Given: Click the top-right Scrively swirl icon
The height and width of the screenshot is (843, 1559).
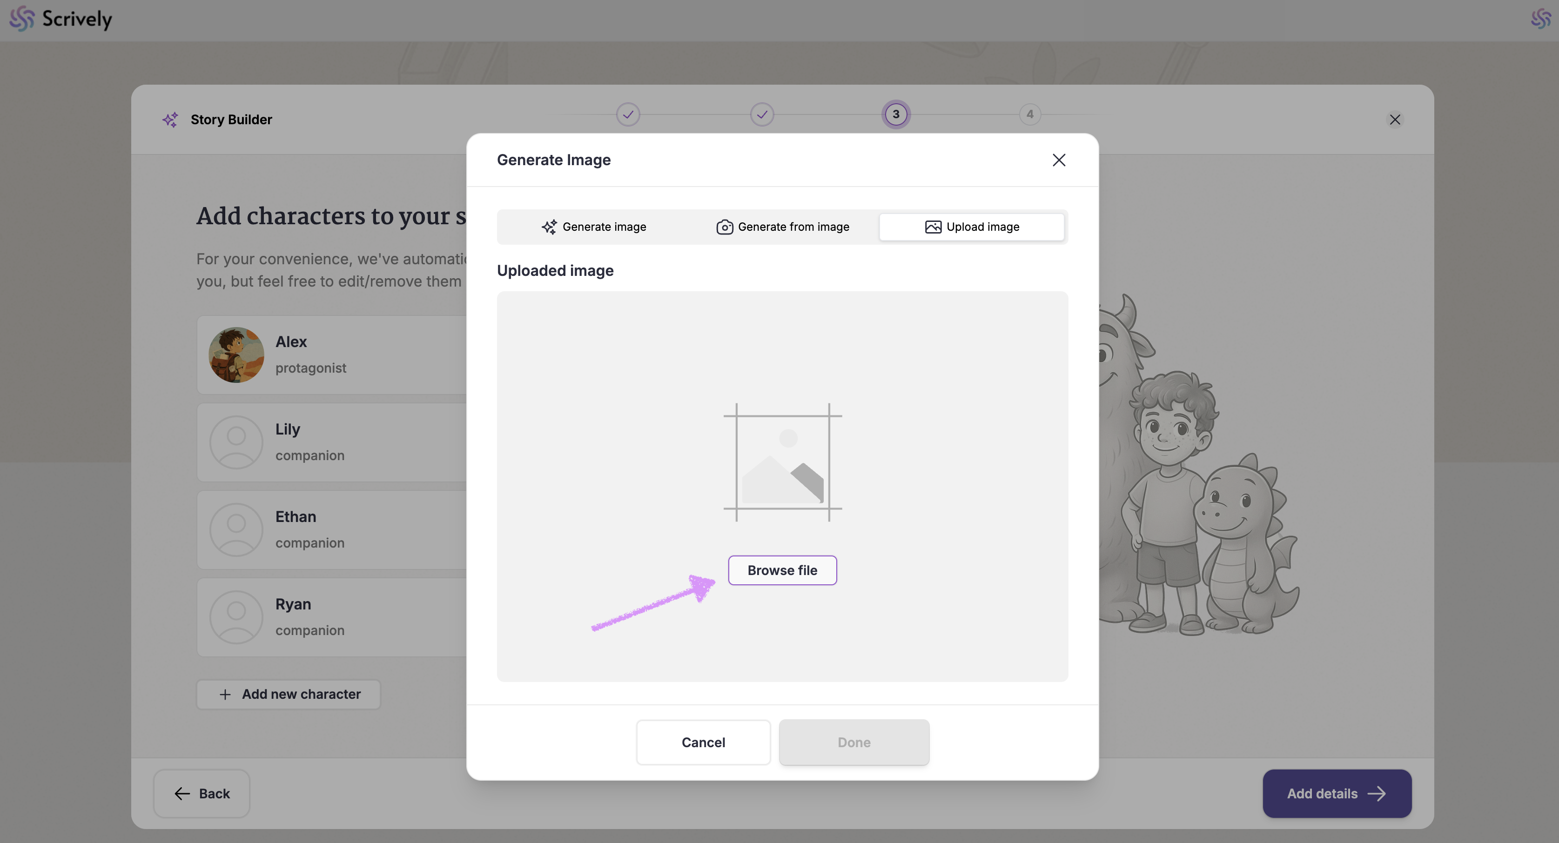Looking at the screenshot, I should (1541, 20).
